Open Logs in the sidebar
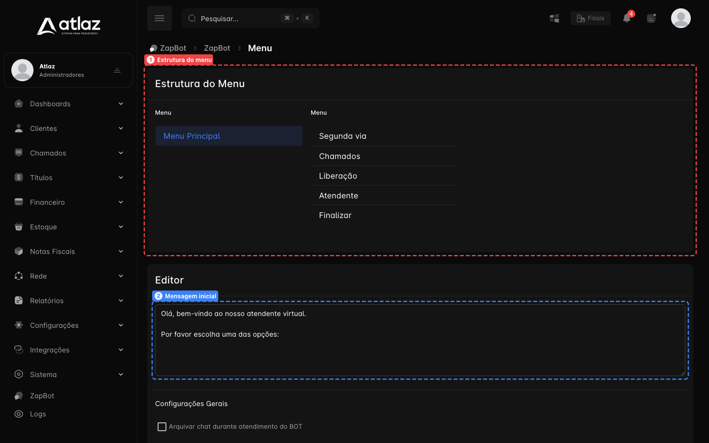The width and height of the screenshot is (709, 443). [38, 414]
